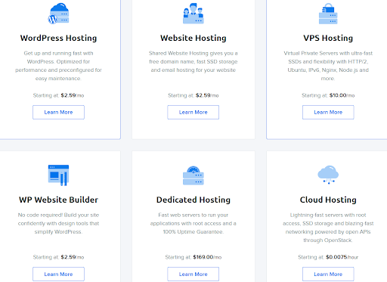Click the WordPress Hosting $2.59/mo price
This screenshot has width=387, height=282.
[x=73, y=95]
